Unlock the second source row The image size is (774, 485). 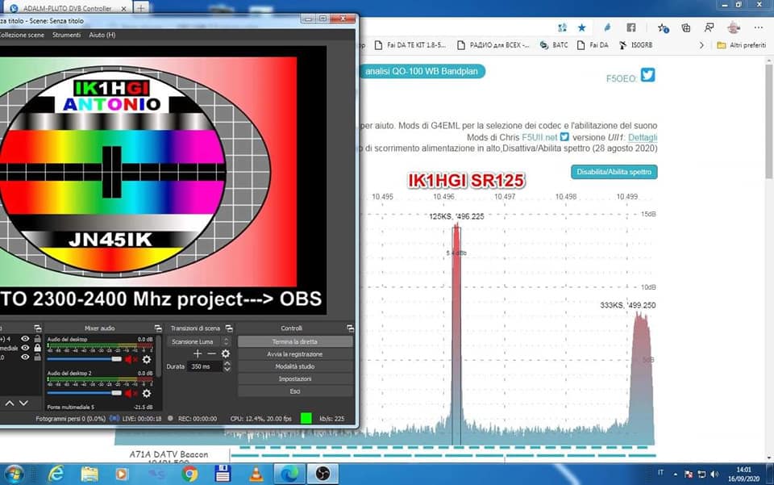coord(38,348)
